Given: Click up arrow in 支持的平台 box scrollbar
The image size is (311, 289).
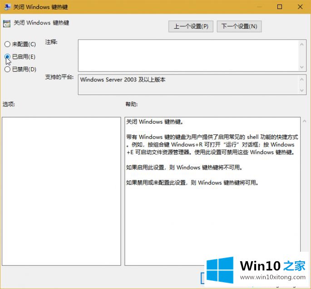Looking at the screenshot, I should [301, 80].
